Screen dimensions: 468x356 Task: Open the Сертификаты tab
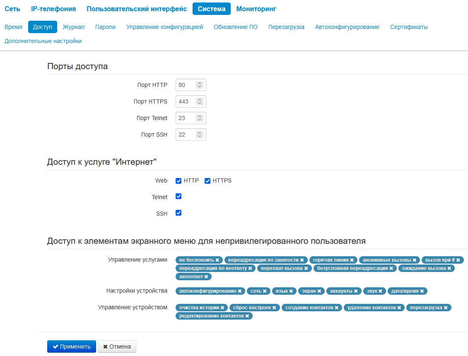tap(409, 27)
